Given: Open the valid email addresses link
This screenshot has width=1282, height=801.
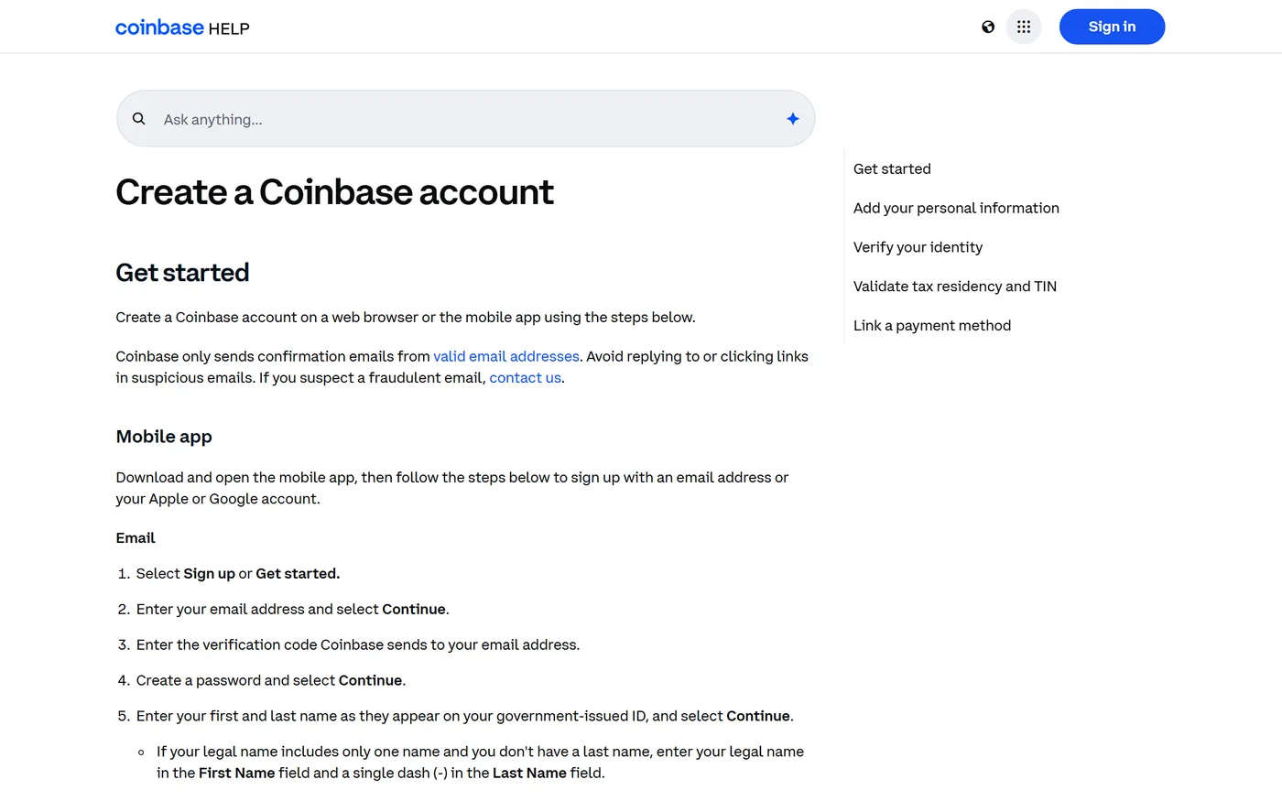Looking at the screenshot, I should tap(506, 356).
